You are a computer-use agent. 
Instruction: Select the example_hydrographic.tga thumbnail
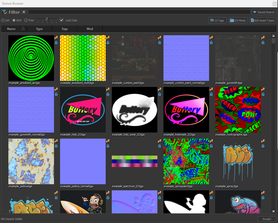click(238, 110)
